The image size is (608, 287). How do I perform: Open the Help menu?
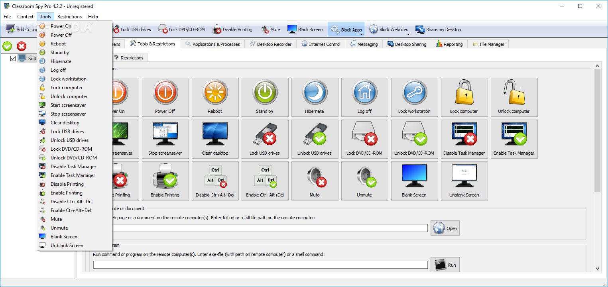(x=93, y=17)
